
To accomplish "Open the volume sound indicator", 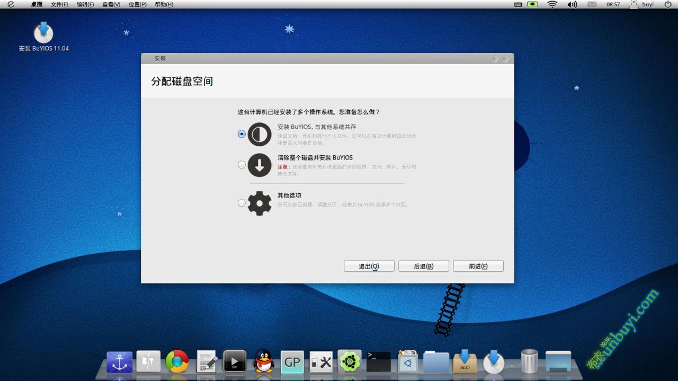I will pos(572,4).
